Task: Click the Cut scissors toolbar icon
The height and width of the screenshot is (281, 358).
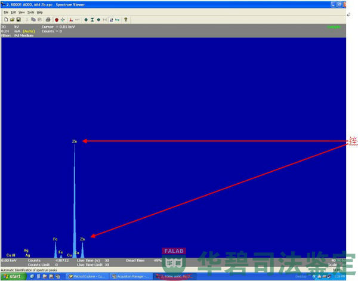Action: pyautogui.click(x=27, y=20)
